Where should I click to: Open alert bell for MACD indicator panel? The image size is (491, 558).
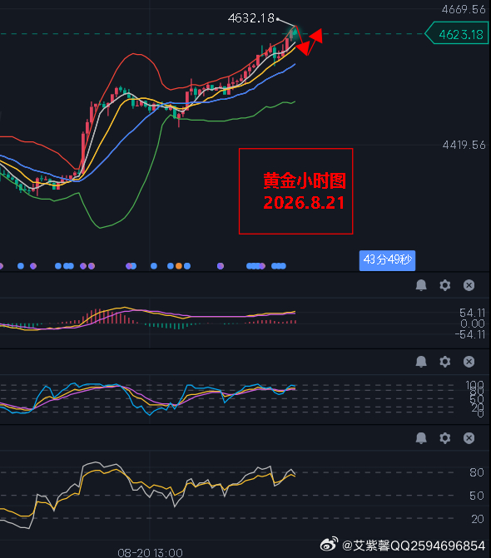pyautogui.click(x=421, y=285)
